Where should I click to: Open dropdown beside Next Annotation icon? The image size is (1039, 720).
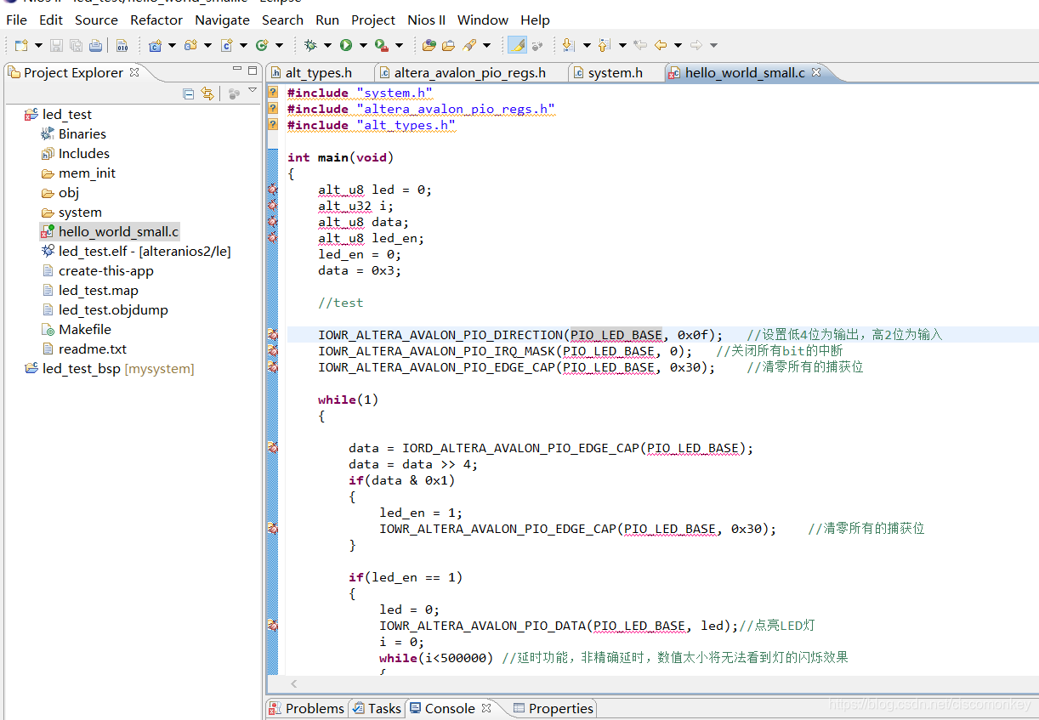586,46
